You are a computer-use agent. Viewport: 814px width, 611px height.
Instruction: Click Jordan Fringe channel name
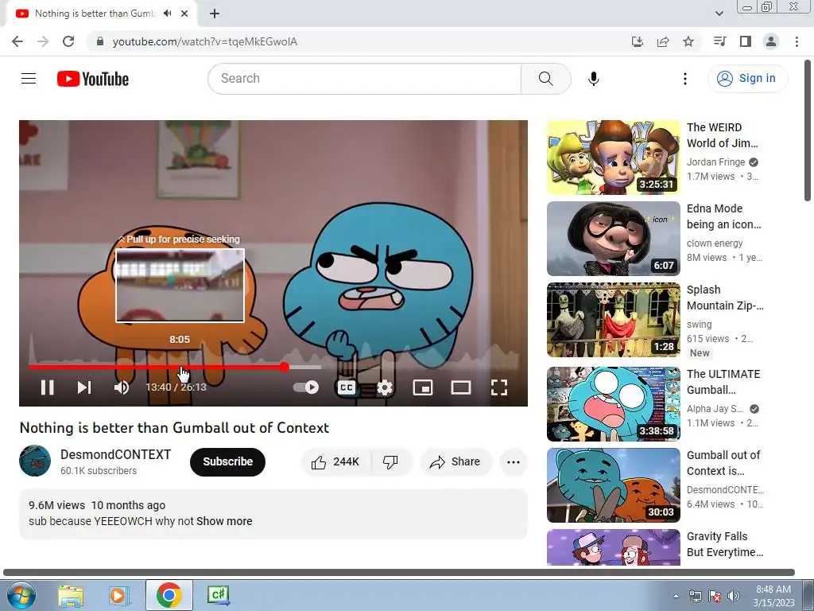tap(715, 162)
